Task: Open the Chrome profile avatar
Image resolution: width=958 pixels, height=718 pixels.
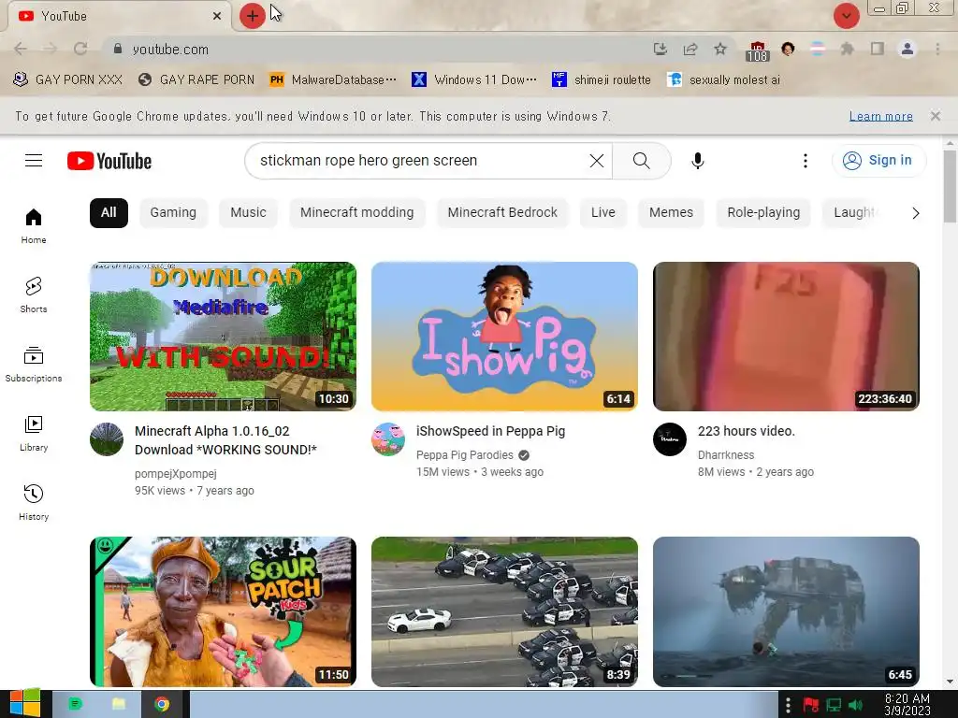Action: (x=907, y=49)
